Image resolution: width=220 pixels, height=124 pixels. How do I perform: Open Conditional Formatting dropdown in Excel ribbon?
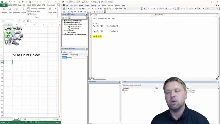37,8
